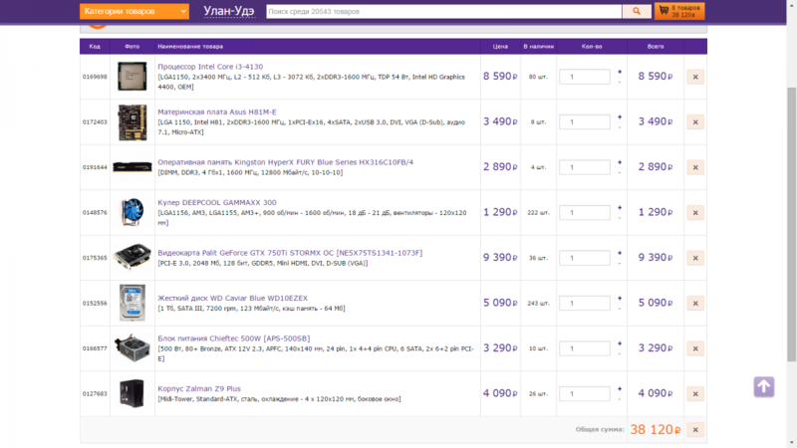Click the Наименование товара column header
Viewport: 797px width, 448px height.
(x=190, y=47)
